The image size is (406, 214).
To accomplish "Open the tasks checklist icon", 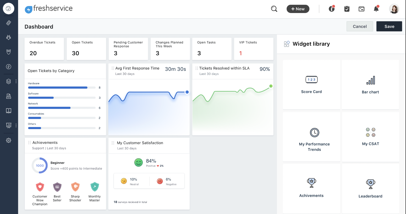I will (347, 9).
